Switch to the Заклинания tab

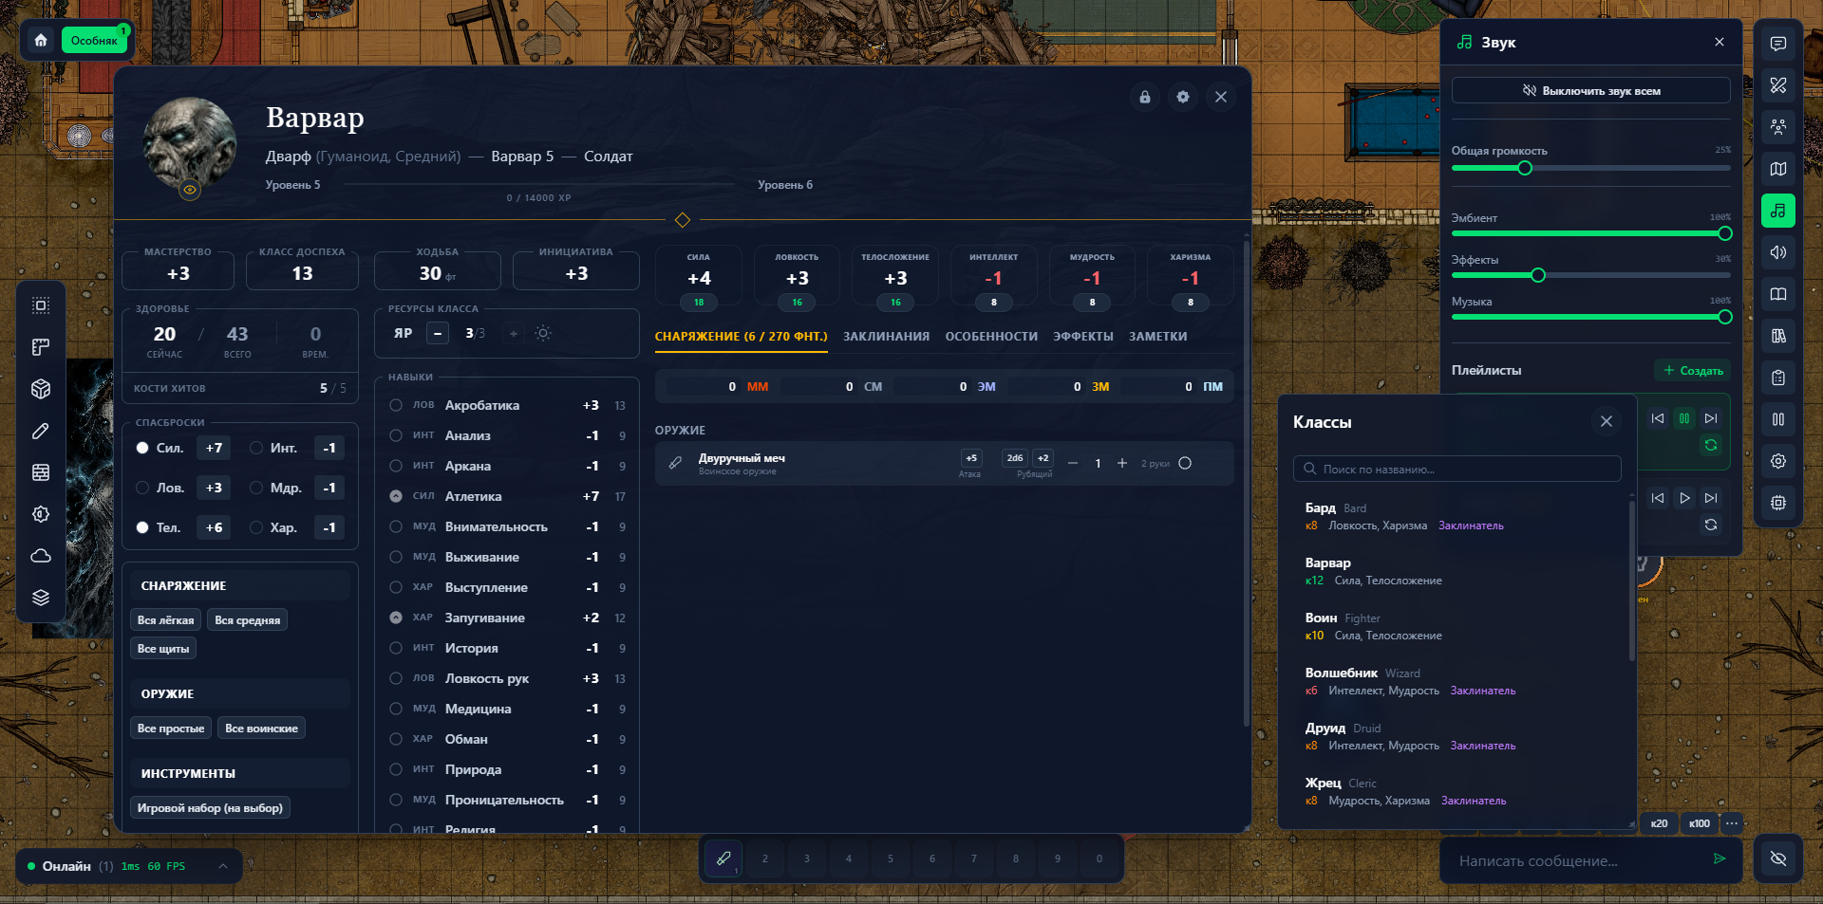coord(886,337)
